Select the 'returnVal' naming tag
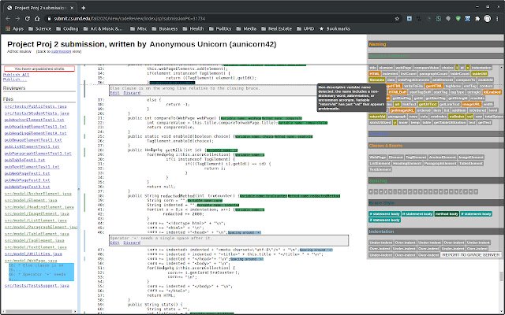 [x=377, y=117]
